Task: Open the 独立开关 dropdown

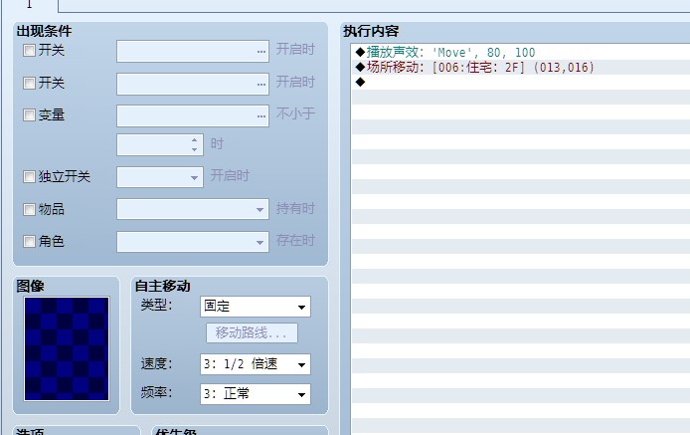Action: click(195, 177)
